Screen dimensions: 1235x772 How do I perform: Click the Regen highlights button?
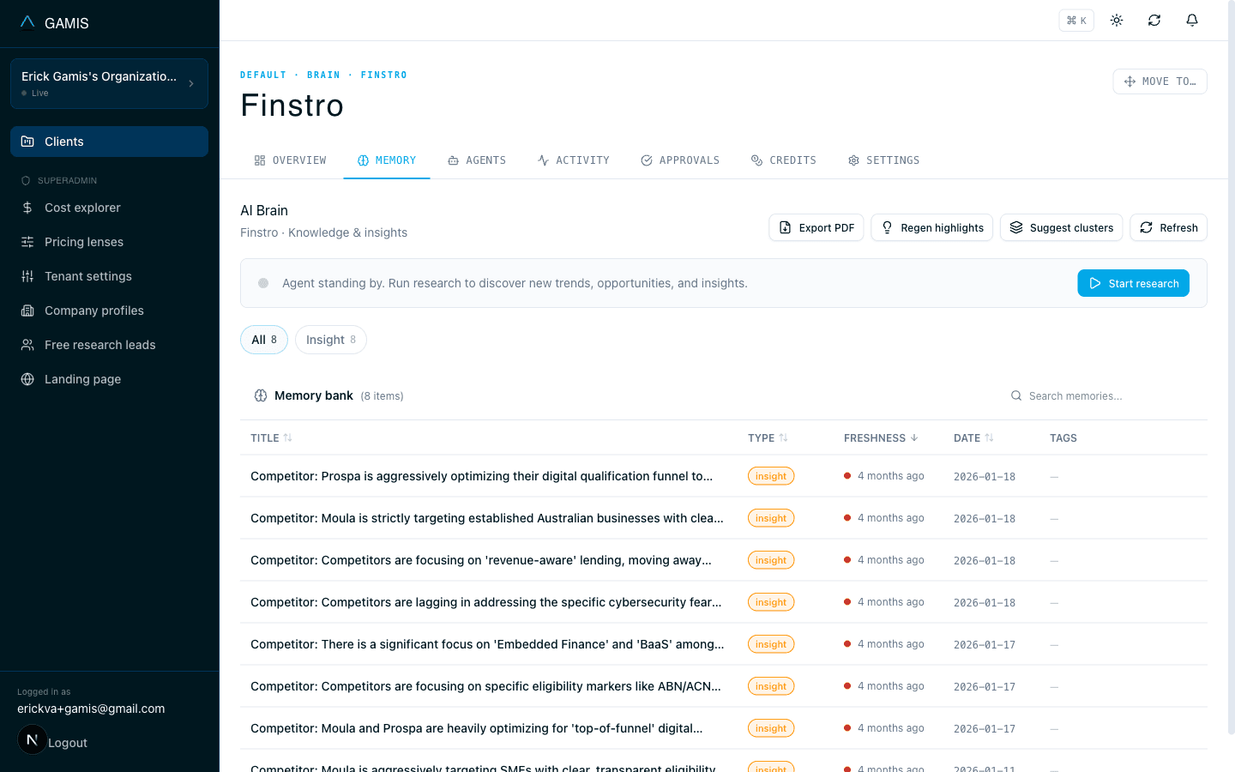pyautogui.click(x=932, y=227)
